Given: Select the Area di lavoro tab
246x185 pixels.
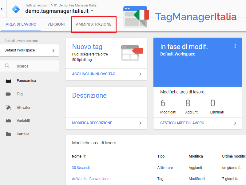Looking at the screenshot, I should 21,24.
